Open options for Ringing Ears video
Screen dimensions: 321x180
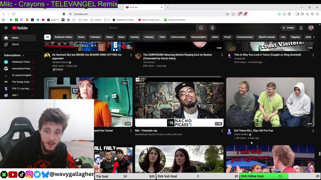pos(222,55)
